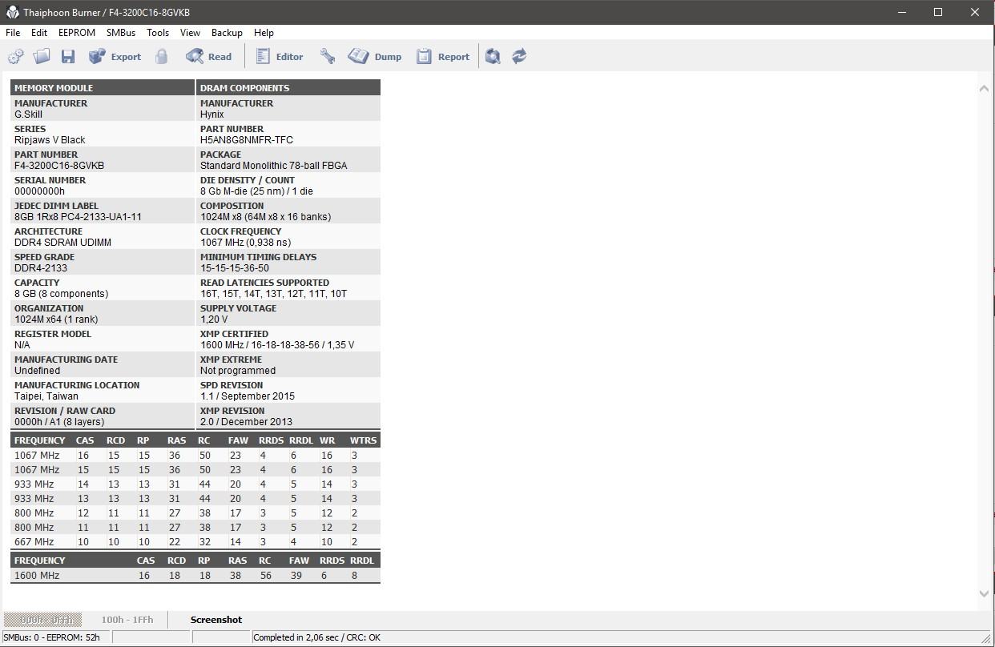Image resolution: width=995 pixels, height=647 pixels.
Task: Click the XMP revision 2.0 / December 2013
Action: tap(246, 422)
